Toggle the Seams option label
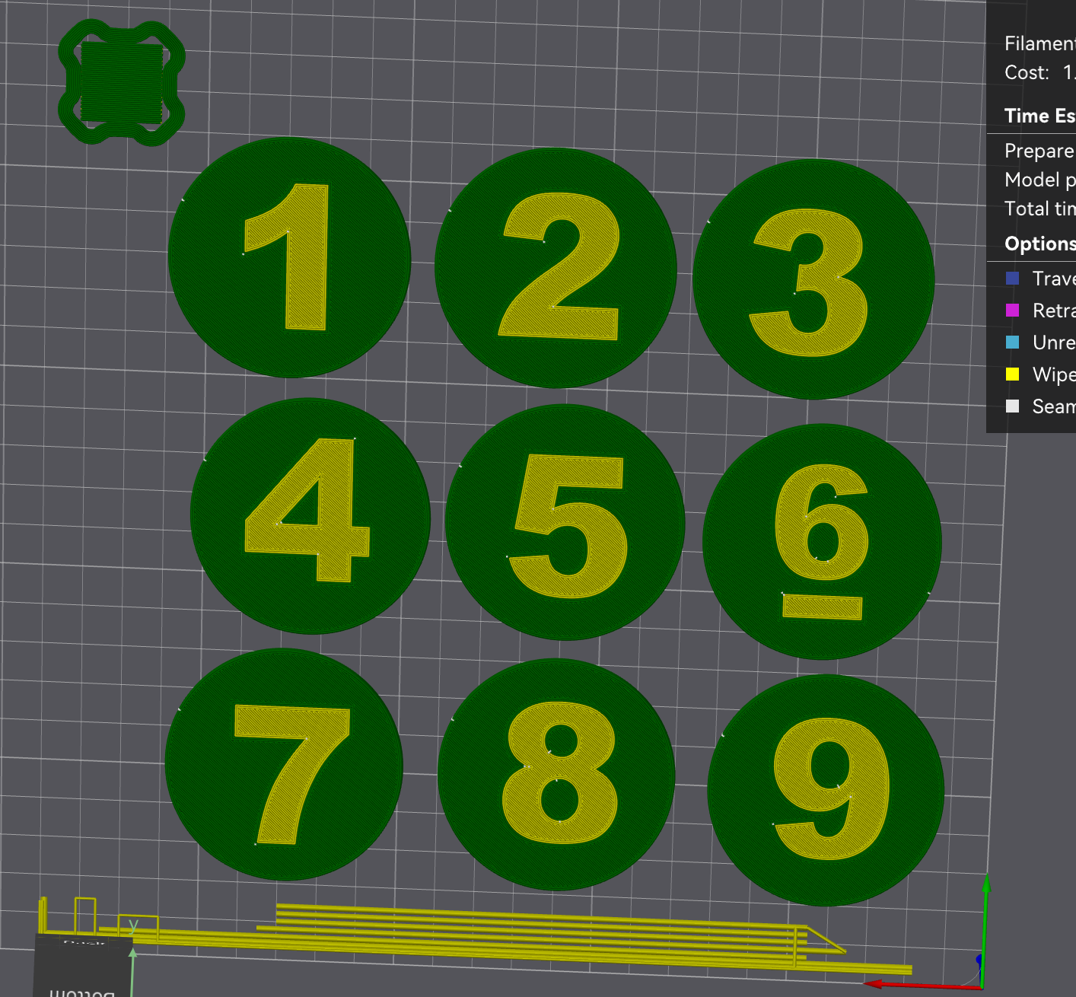The height and width of the screenshot is (997, 1076). coord(1054,406)
